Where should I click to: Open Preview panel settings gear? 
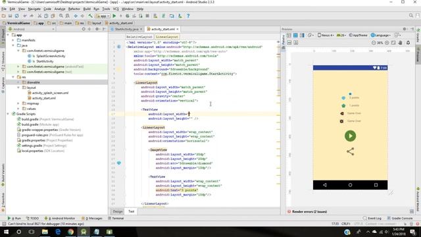[x=405, y=29]
